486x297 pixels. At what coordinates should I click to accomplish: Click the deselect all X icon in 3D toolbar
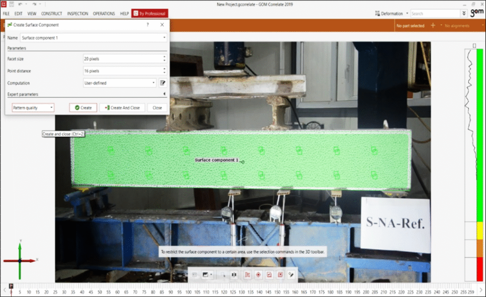[x=280, y=275]
